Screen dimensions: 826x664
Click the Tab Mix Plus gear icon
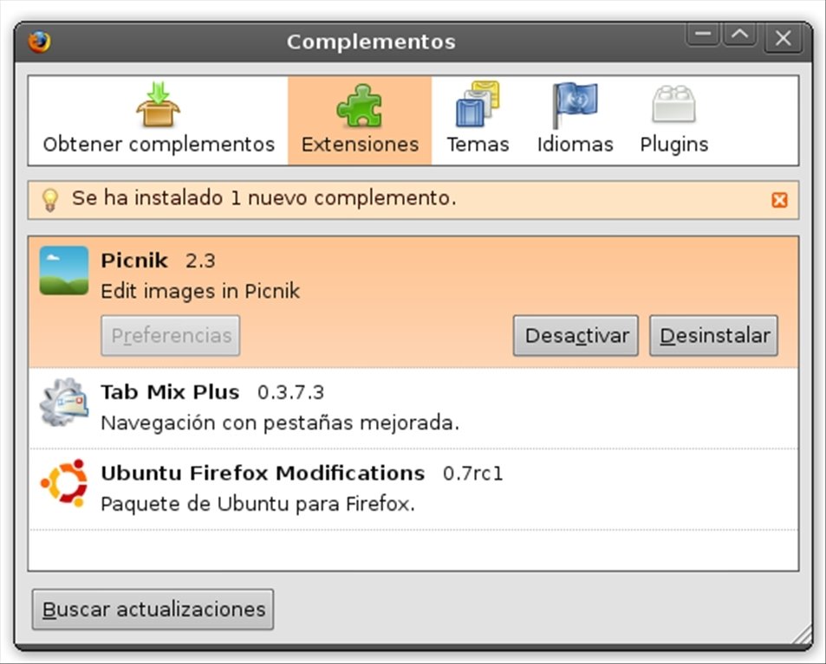(64, 403)
